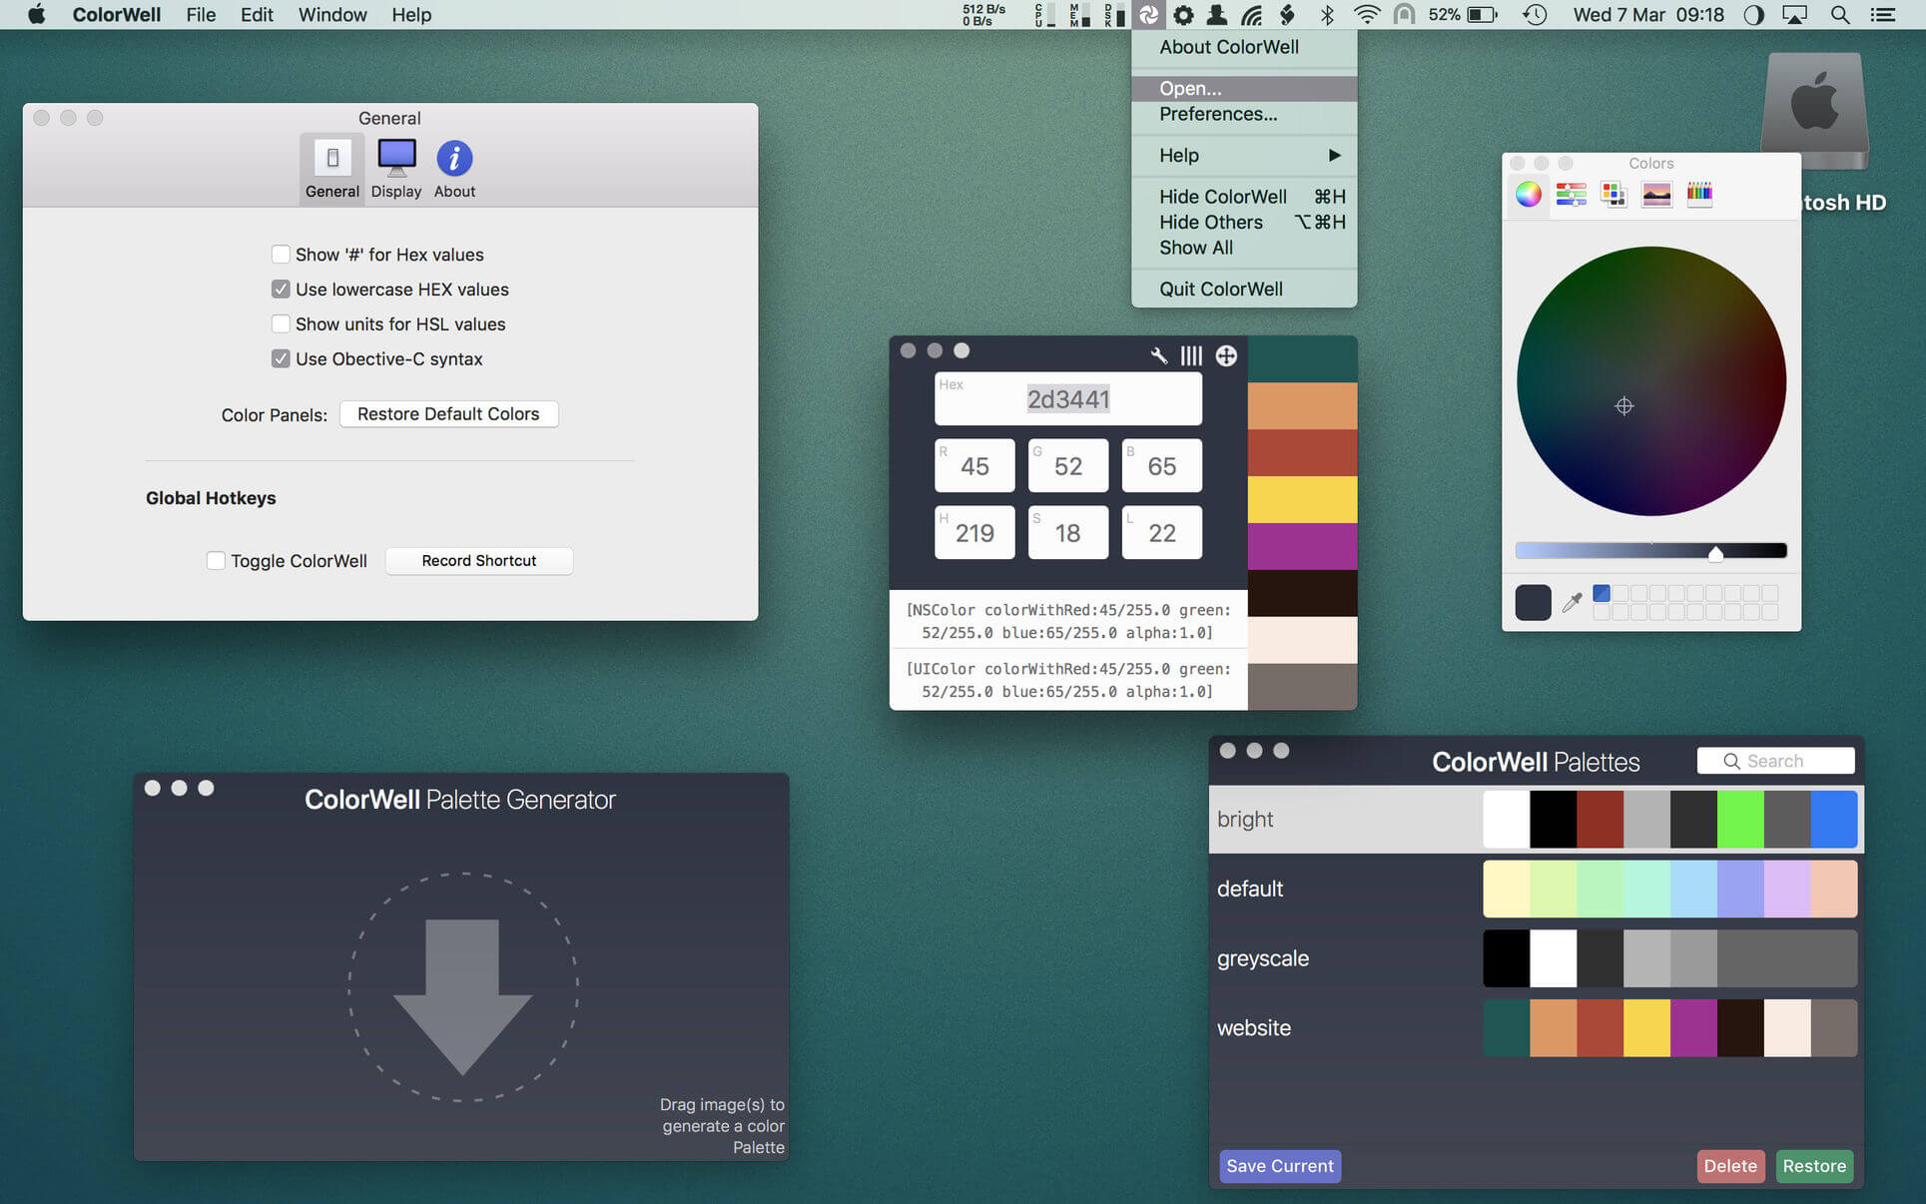Open the Window menu in menu bar
The height and width of the screenshot is (1204, 1926).
tap(331, 15)
